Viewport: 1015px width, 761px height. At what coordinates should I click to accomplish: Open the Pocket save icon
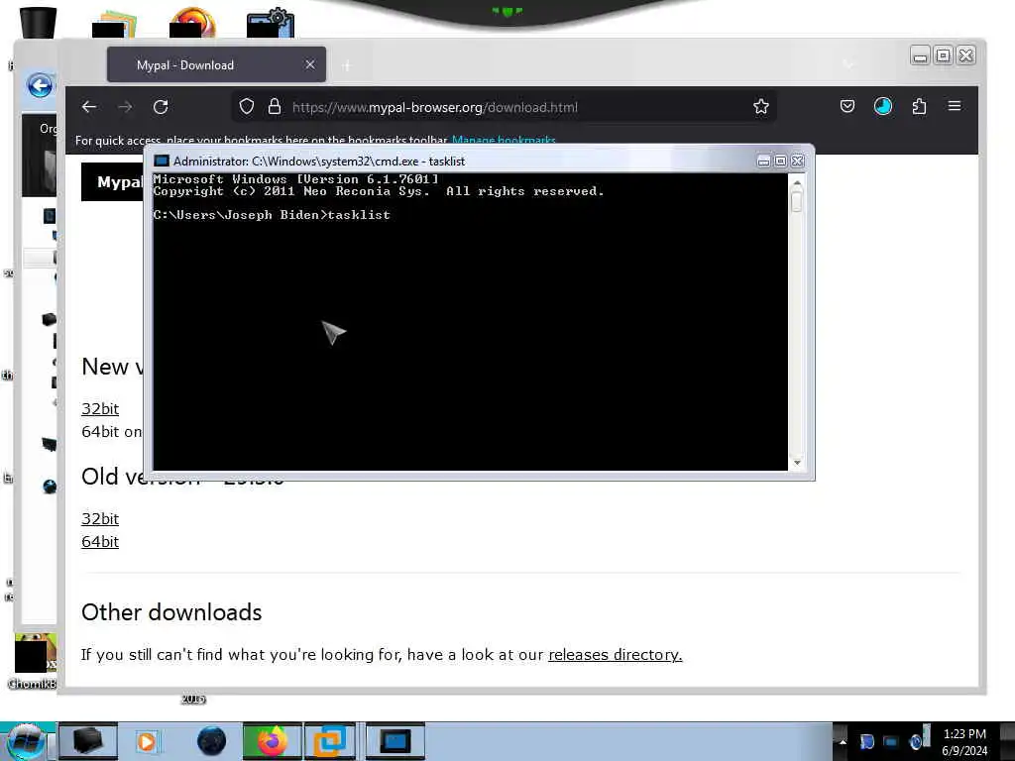tap(847, 106)
